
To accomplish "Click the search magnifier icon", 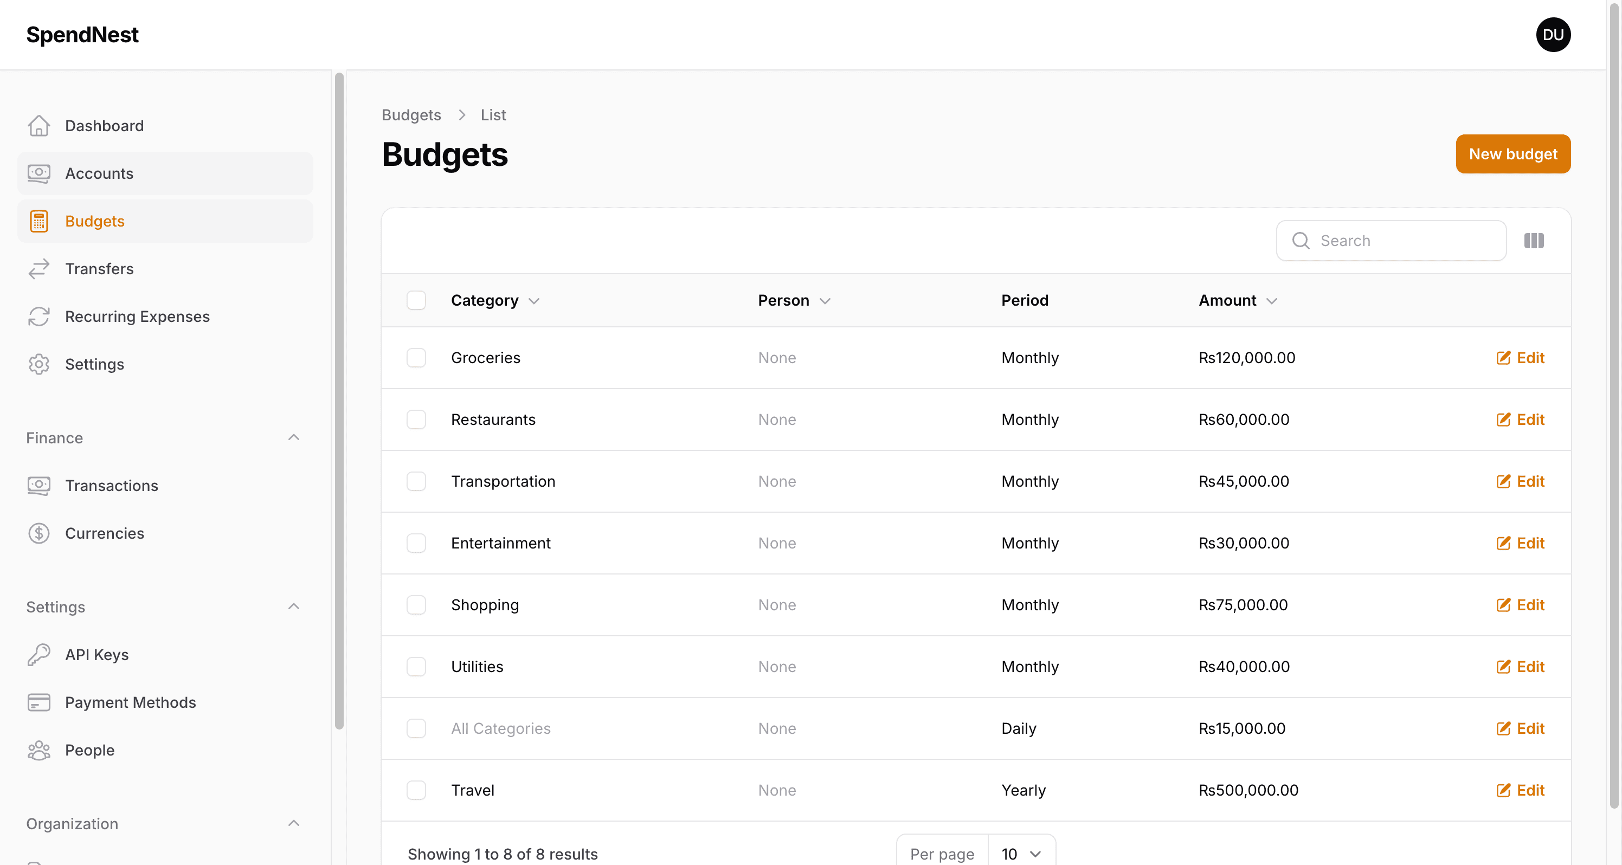I will point(1300,241).
